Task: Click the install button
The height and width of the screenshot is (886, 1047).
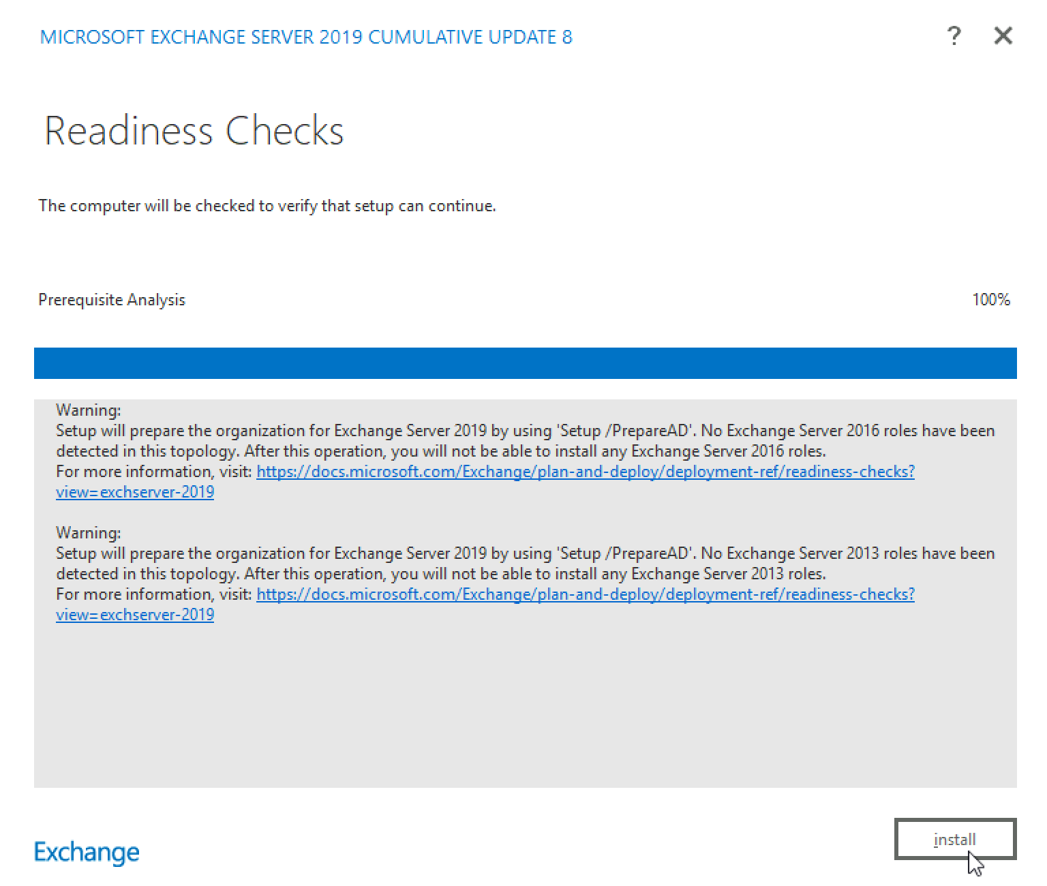Action: [955, 839]
